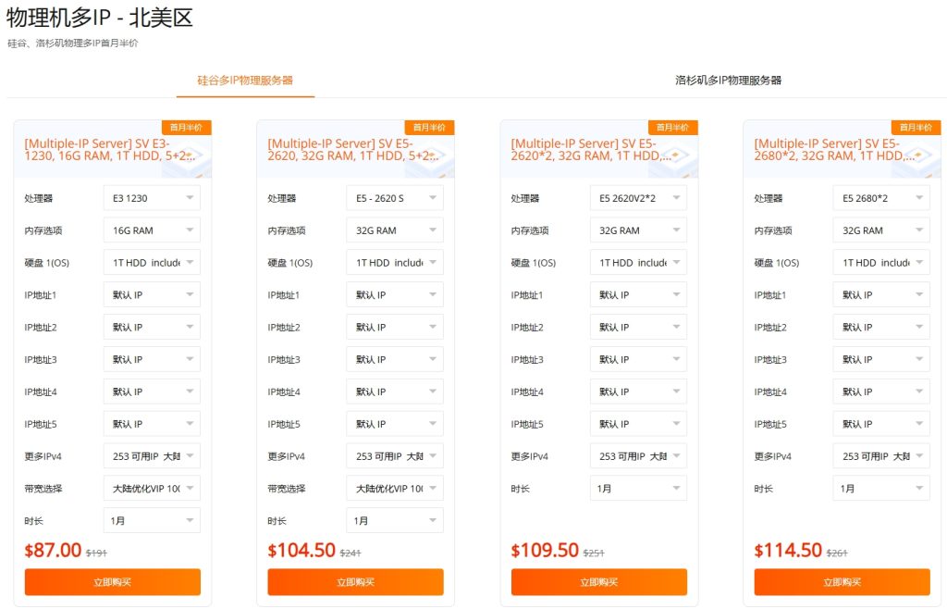Expand the first card's 硬盘 1(OS) dropdown
Viewport: 947px width, 609px height.
click(152, 262)
